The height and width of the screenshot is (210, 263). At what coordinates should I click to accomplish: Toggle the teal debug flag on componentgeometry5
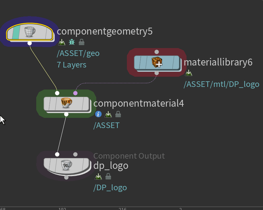[15, 32]
